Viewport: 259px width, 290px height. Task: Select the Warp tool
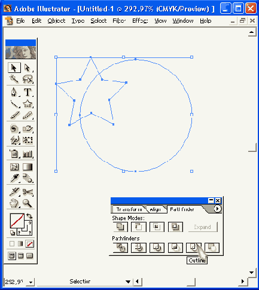14,140
